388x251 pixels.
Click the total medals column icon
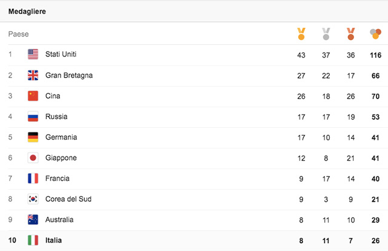click(375, 34)
